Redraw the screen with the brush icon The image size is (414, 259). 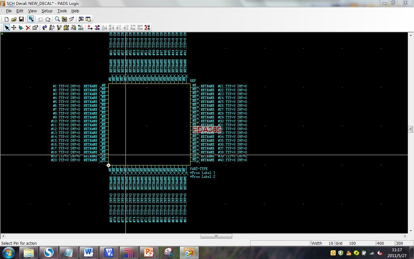click(71, 19)
